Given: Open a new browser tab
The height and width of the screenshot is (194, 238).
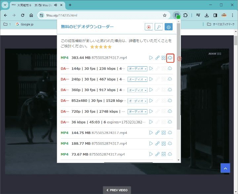Looking at the screenshot, I should 70,5.
